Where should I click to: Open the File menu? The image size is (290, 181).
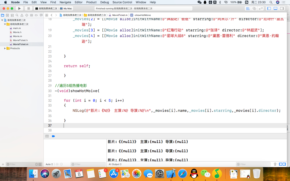(x=26, y=2)
